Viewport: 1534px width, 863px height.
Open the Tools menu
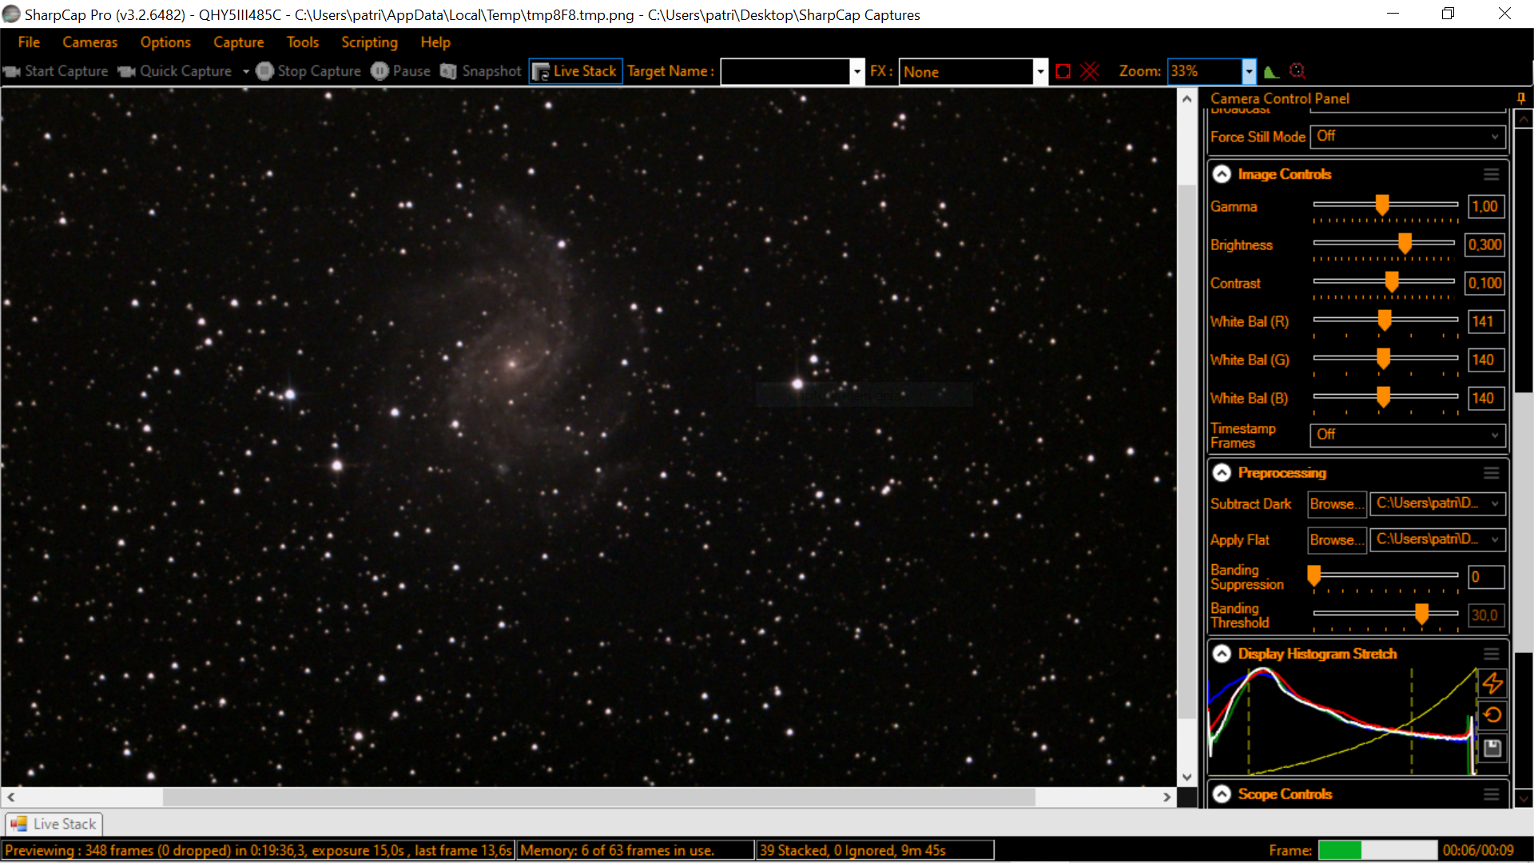[303, 42]
